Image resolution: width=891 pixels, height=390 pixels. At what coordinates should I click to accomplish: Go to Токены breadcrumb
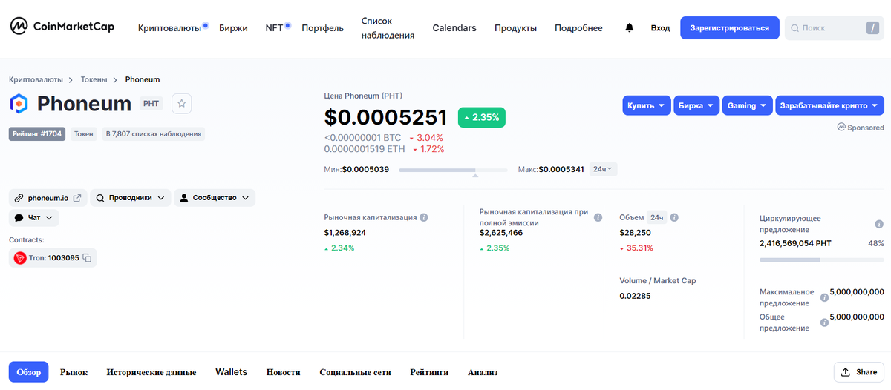click(x=94, y=79)
